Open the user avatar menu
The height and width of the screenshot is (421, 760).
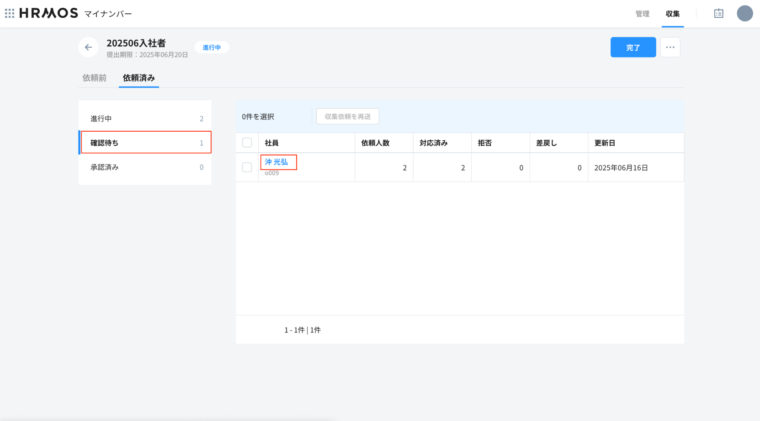coord(744,13)
